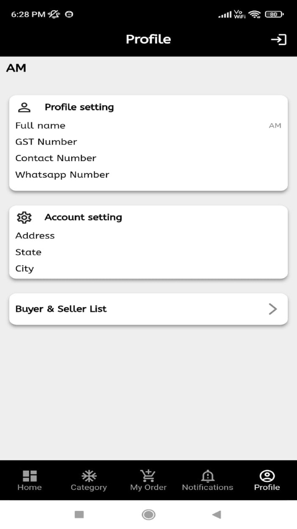Screen dimensions: 297x529
Task: Tap the gear icon beside Account setting
Action: coord(24,217)
